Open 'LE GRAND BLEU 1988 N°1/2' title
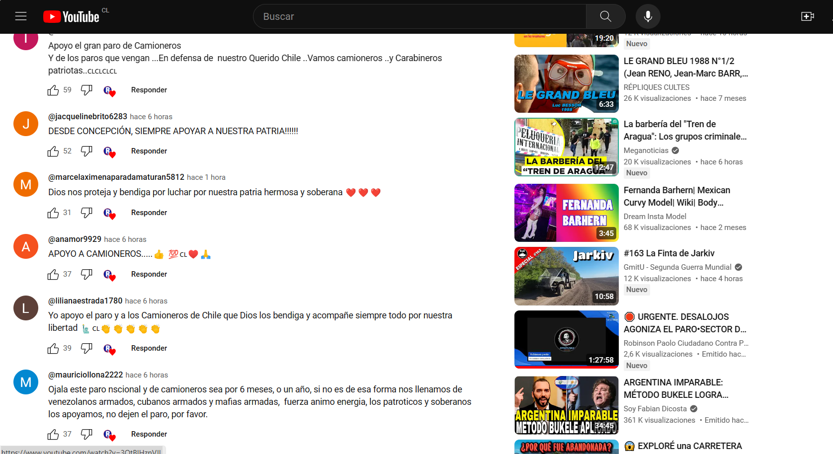Image resolution: width=833 pixels, height=454 pixels. [686, 67]
